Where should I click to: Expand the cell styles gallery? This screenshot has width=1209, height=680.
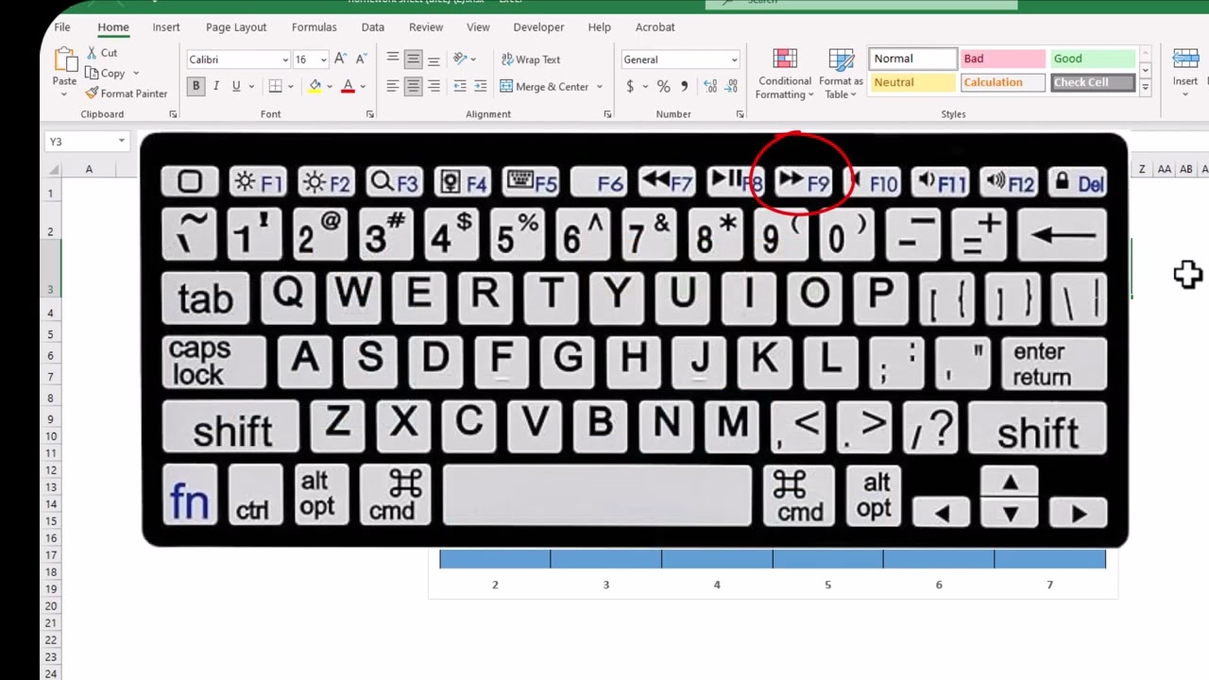click(x=1145, y=88)
